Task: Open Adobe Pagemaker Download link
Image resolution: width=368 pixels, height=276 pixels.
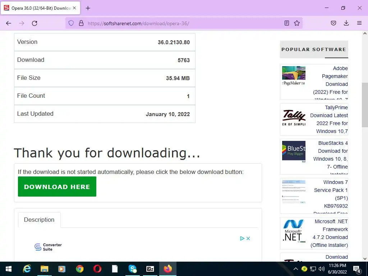Action: [x=331, y=82]
